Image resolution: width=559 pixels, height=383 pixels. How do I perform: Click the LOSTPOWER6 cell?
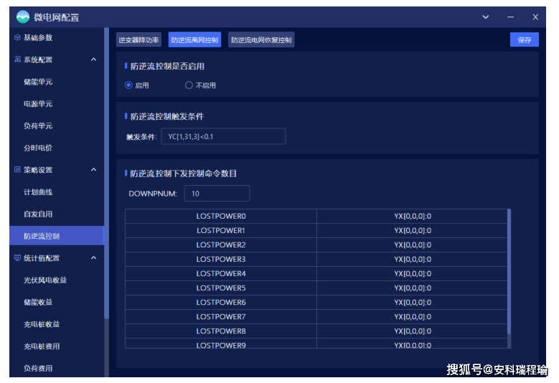click(221, 302)
